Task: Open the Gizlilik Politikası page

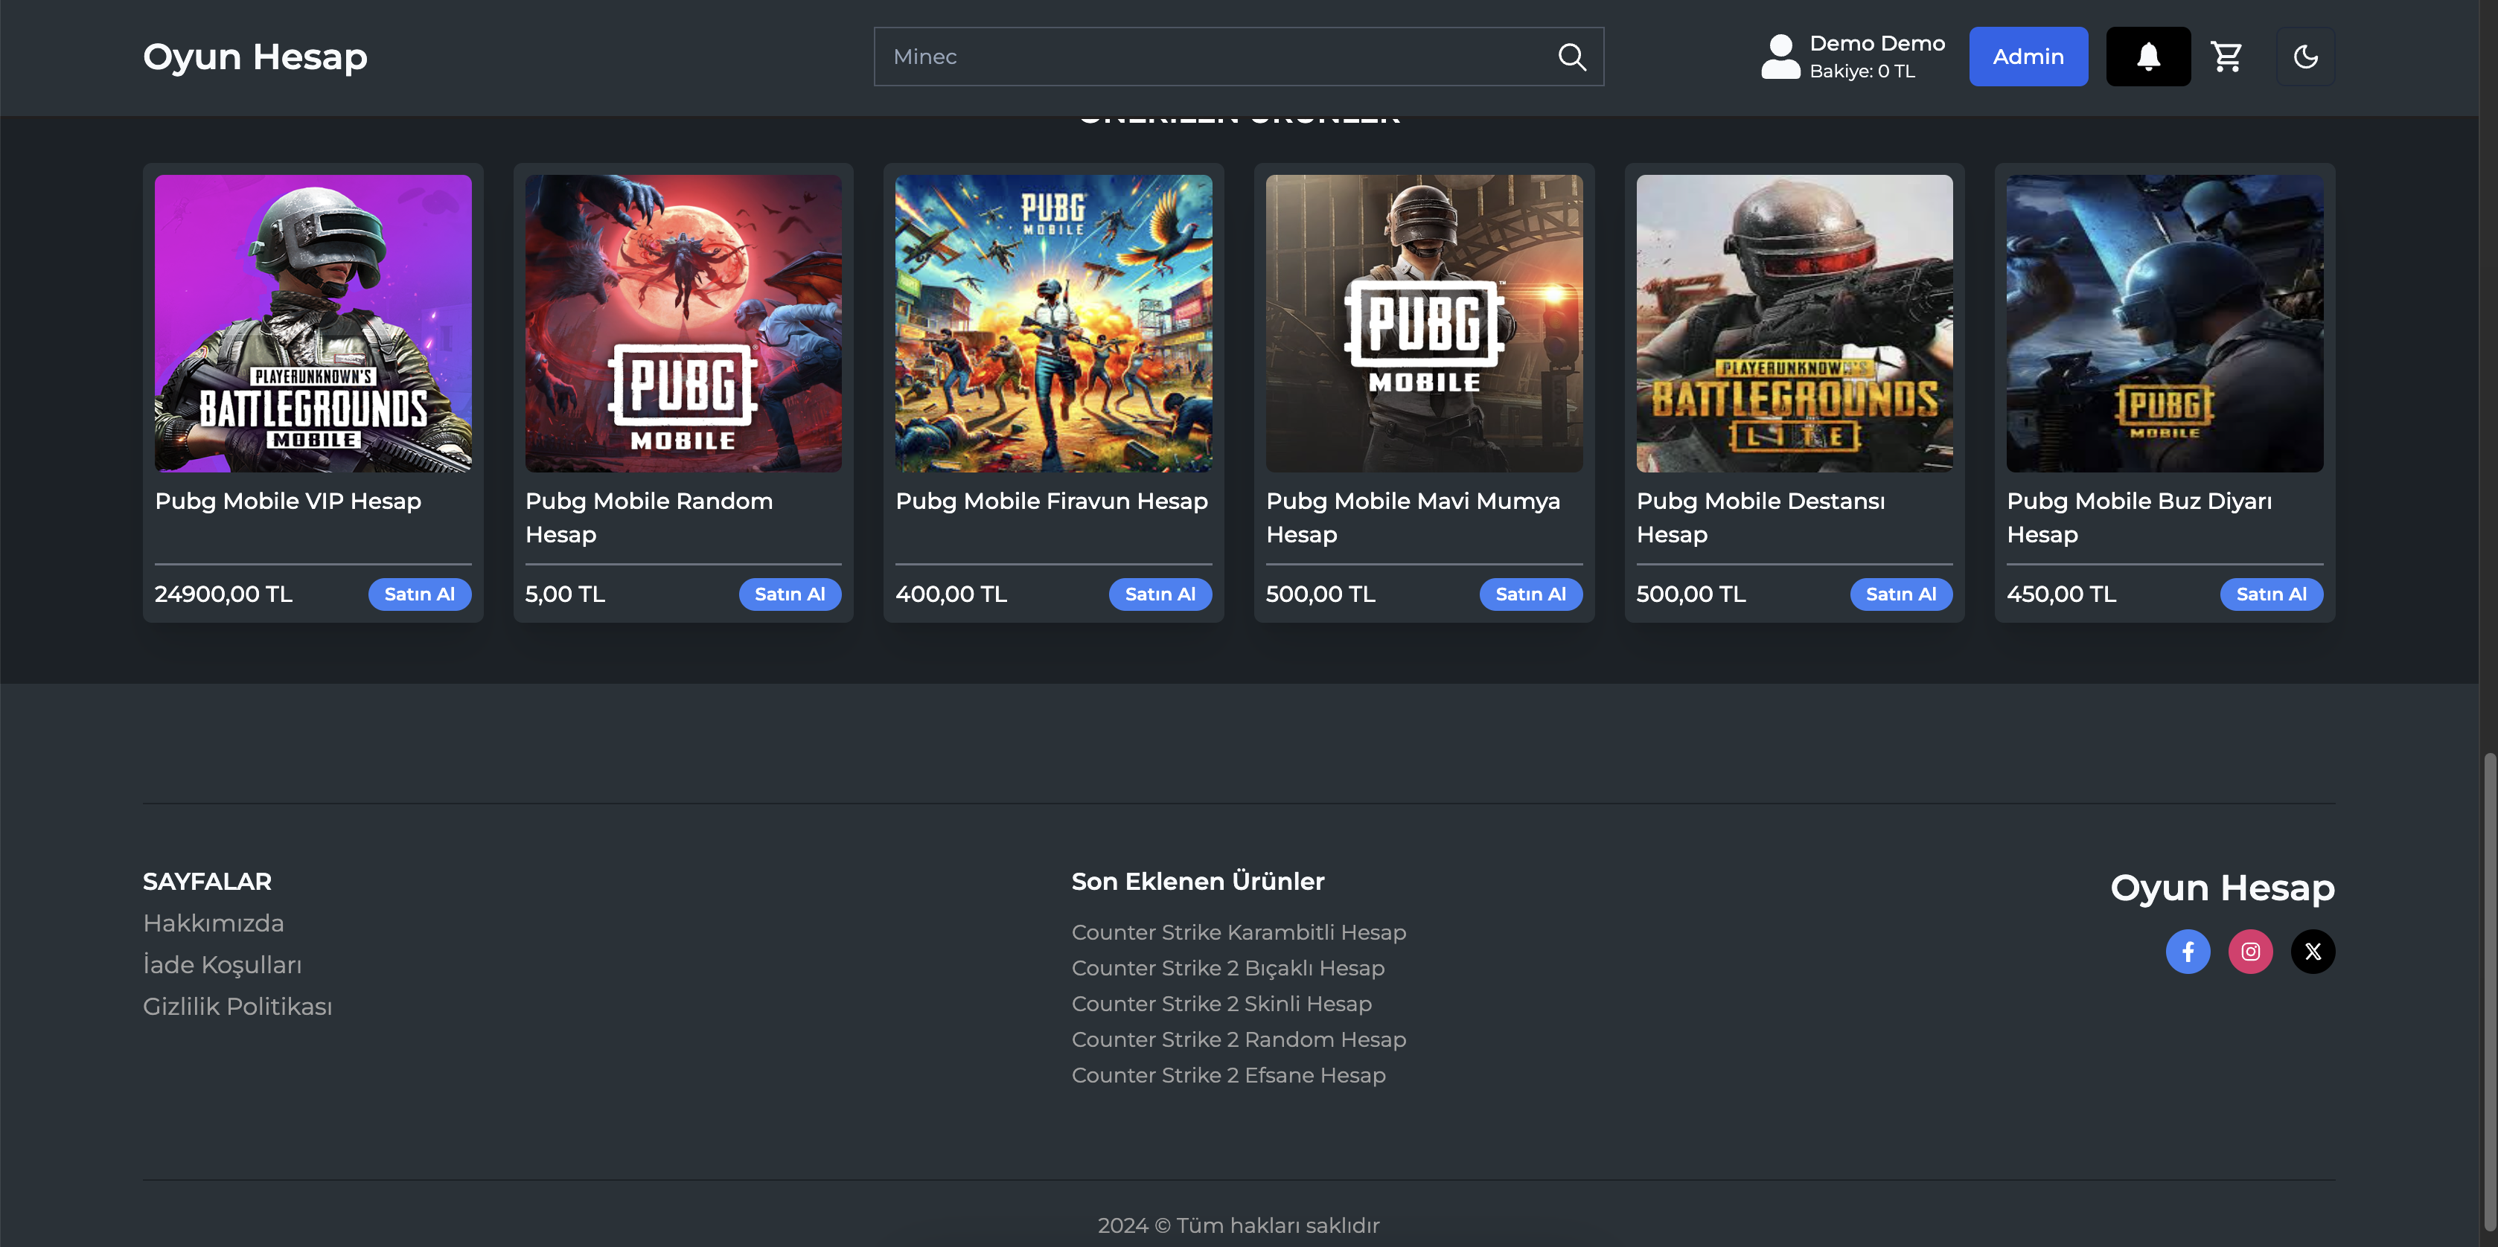Action: [237, 1007]
